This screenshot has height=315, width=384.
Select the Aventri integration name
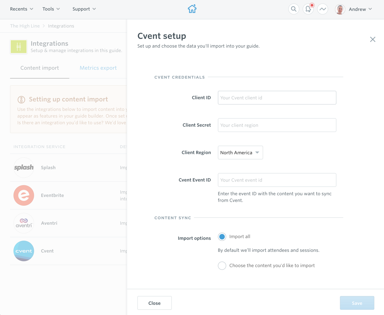click(x=49, y=223)
